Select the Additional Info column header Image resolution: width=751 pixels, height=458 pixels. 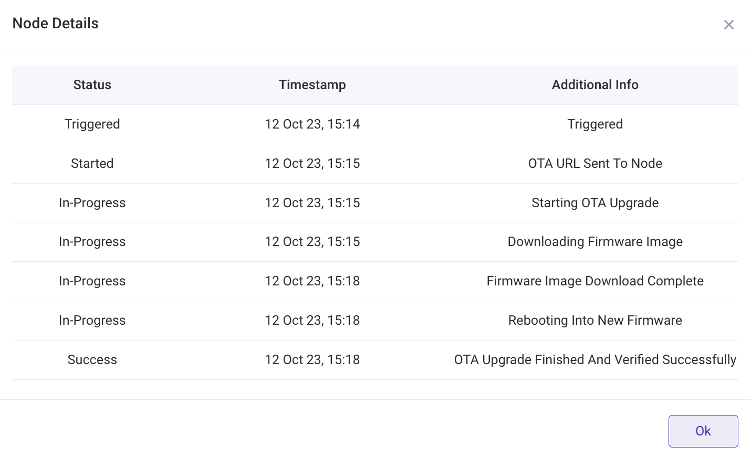click(595, 85)
